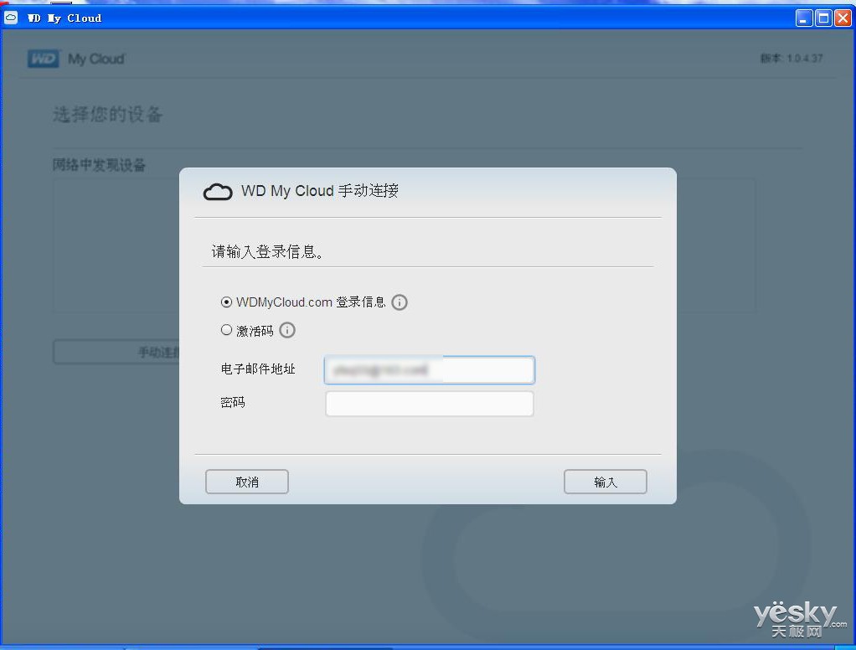Focus the 密码 password input field
Image resolution: width=856 pixels, height=650 pixels.
click(430, 404)
